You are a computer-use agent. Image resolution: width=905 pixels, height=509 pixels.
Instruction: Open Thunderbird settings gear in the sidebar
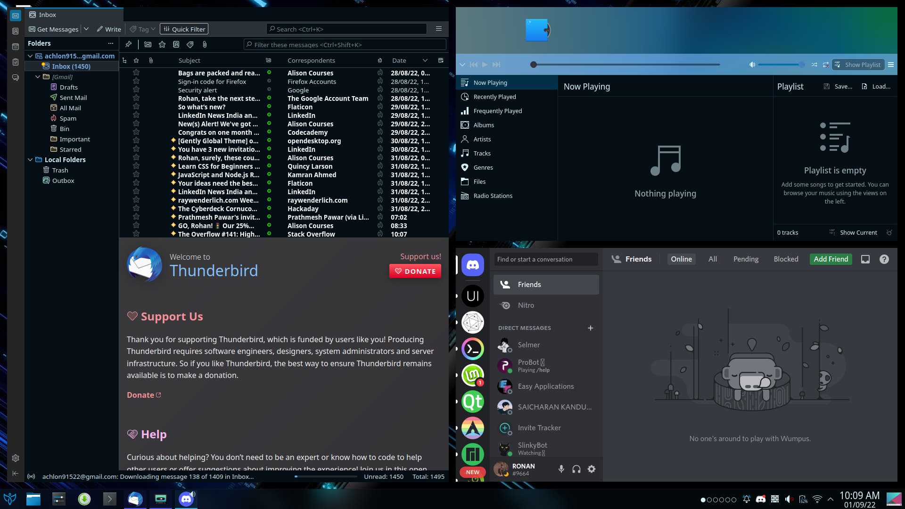pyautogui.click(x=15, y=458)
